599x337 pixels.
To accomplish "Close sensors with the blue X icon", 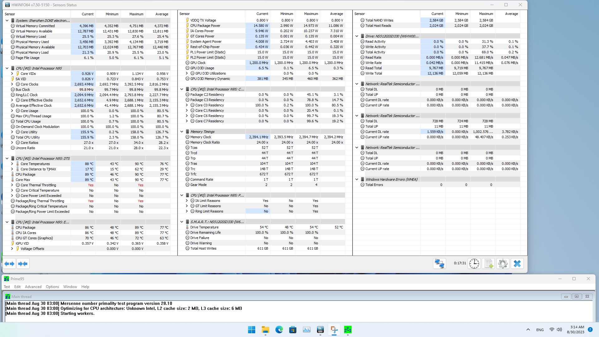I will pyautogui.click(x=517, y=264).
